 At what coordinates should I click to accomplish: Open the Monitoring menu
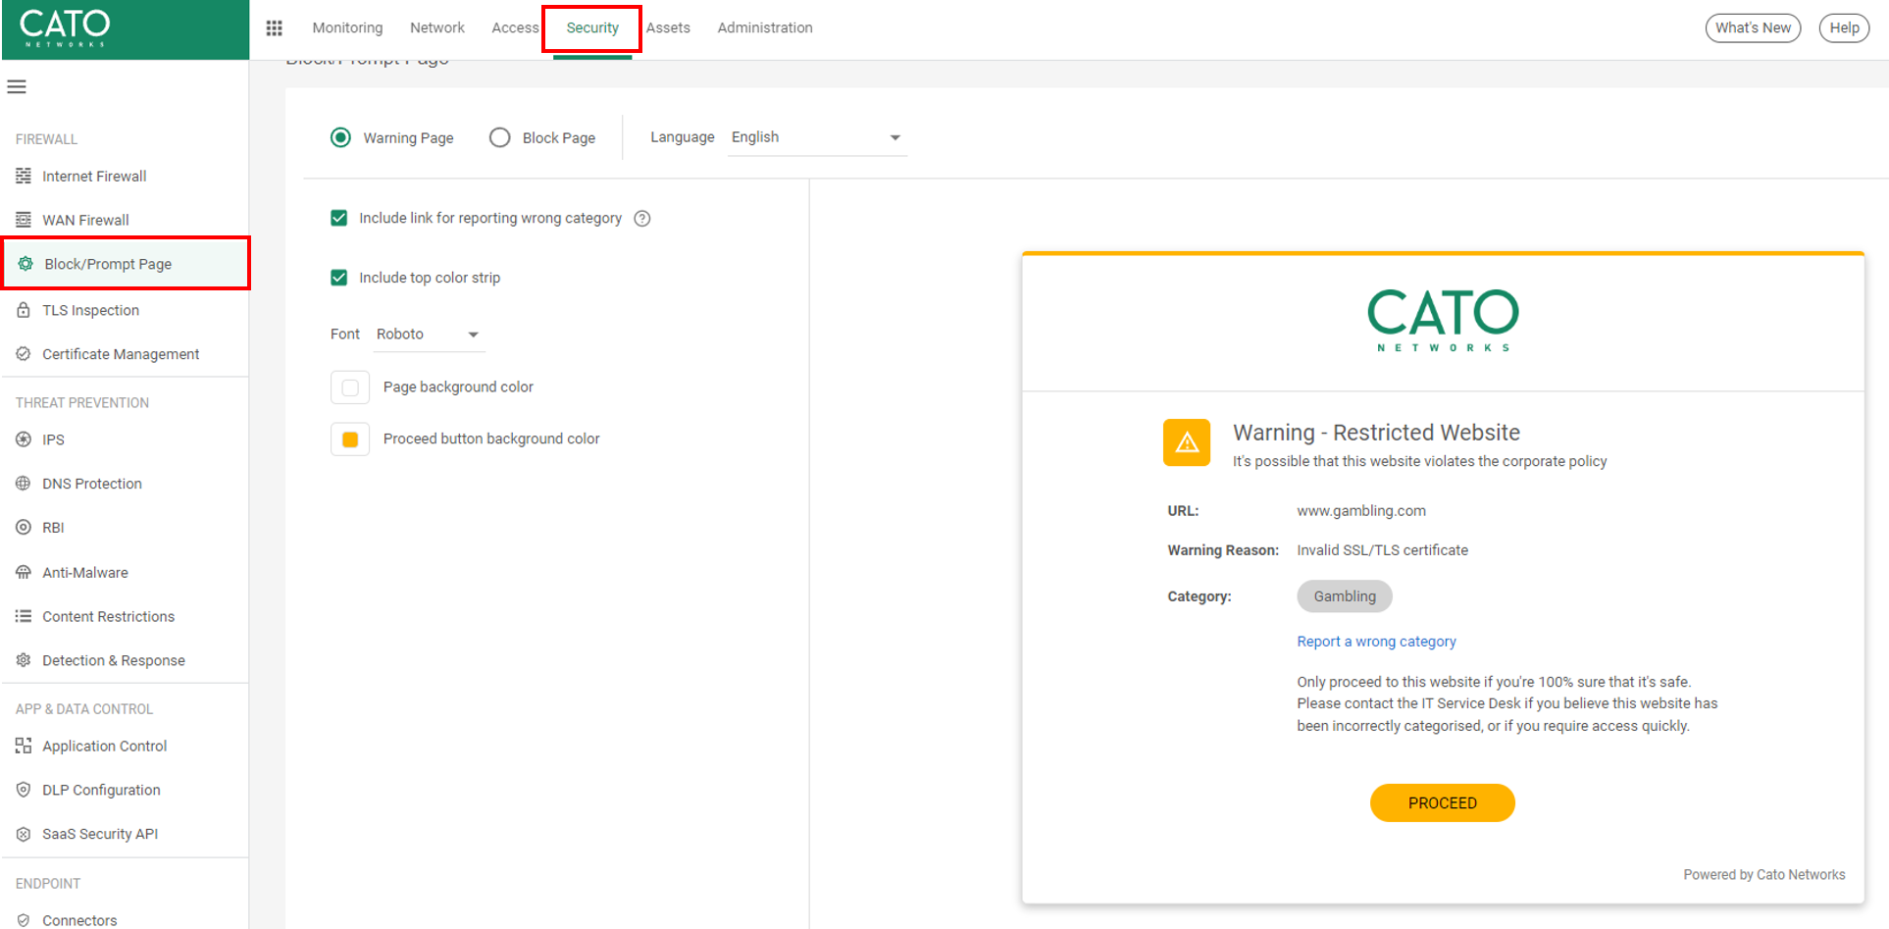[347, 27]
